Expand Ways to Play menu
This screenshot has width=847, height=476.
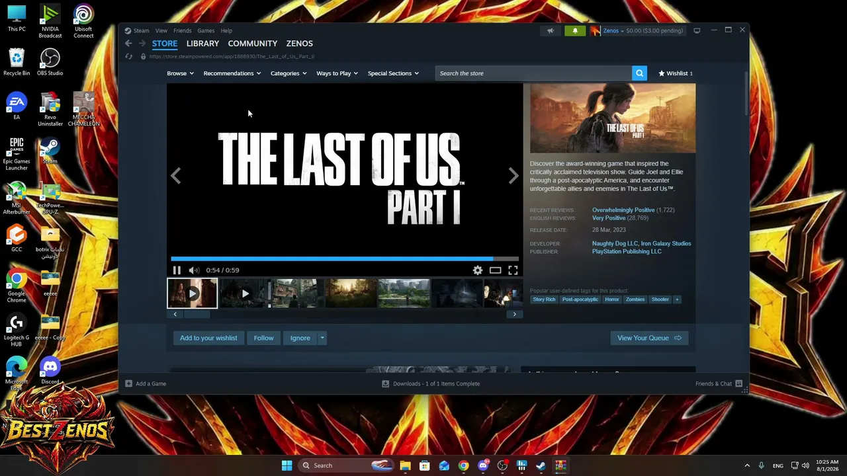tap(337, 73)
